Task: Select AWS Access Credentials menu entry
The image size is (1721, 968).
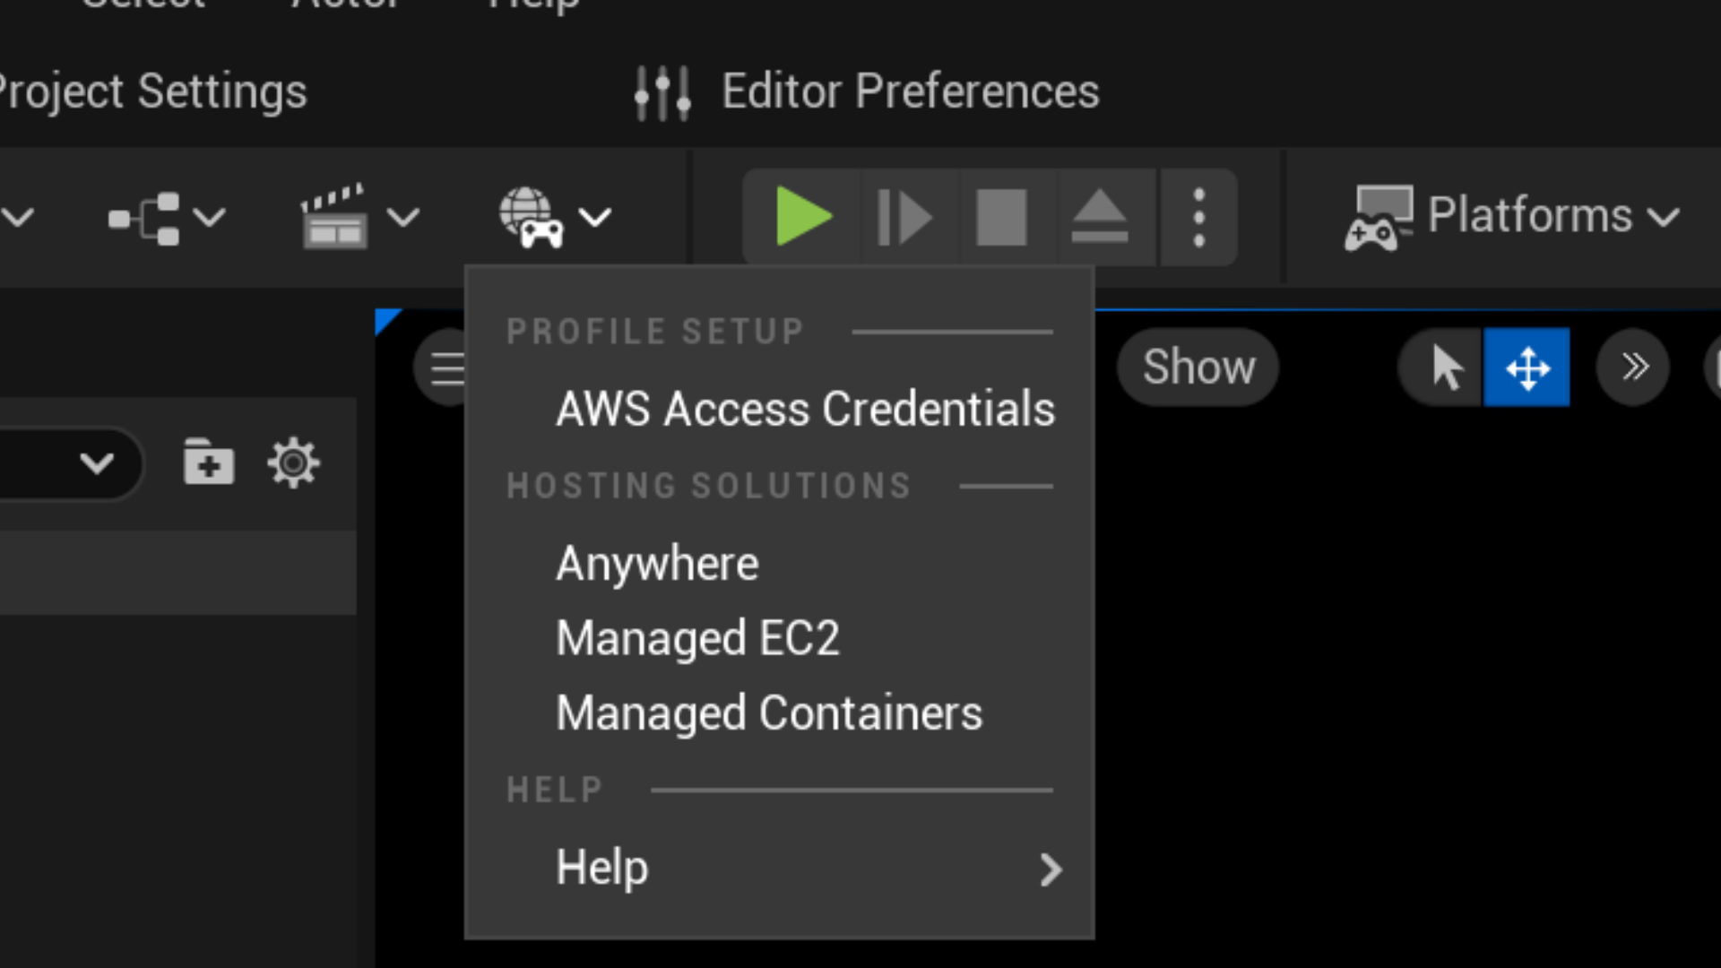Action: [805, 409]
